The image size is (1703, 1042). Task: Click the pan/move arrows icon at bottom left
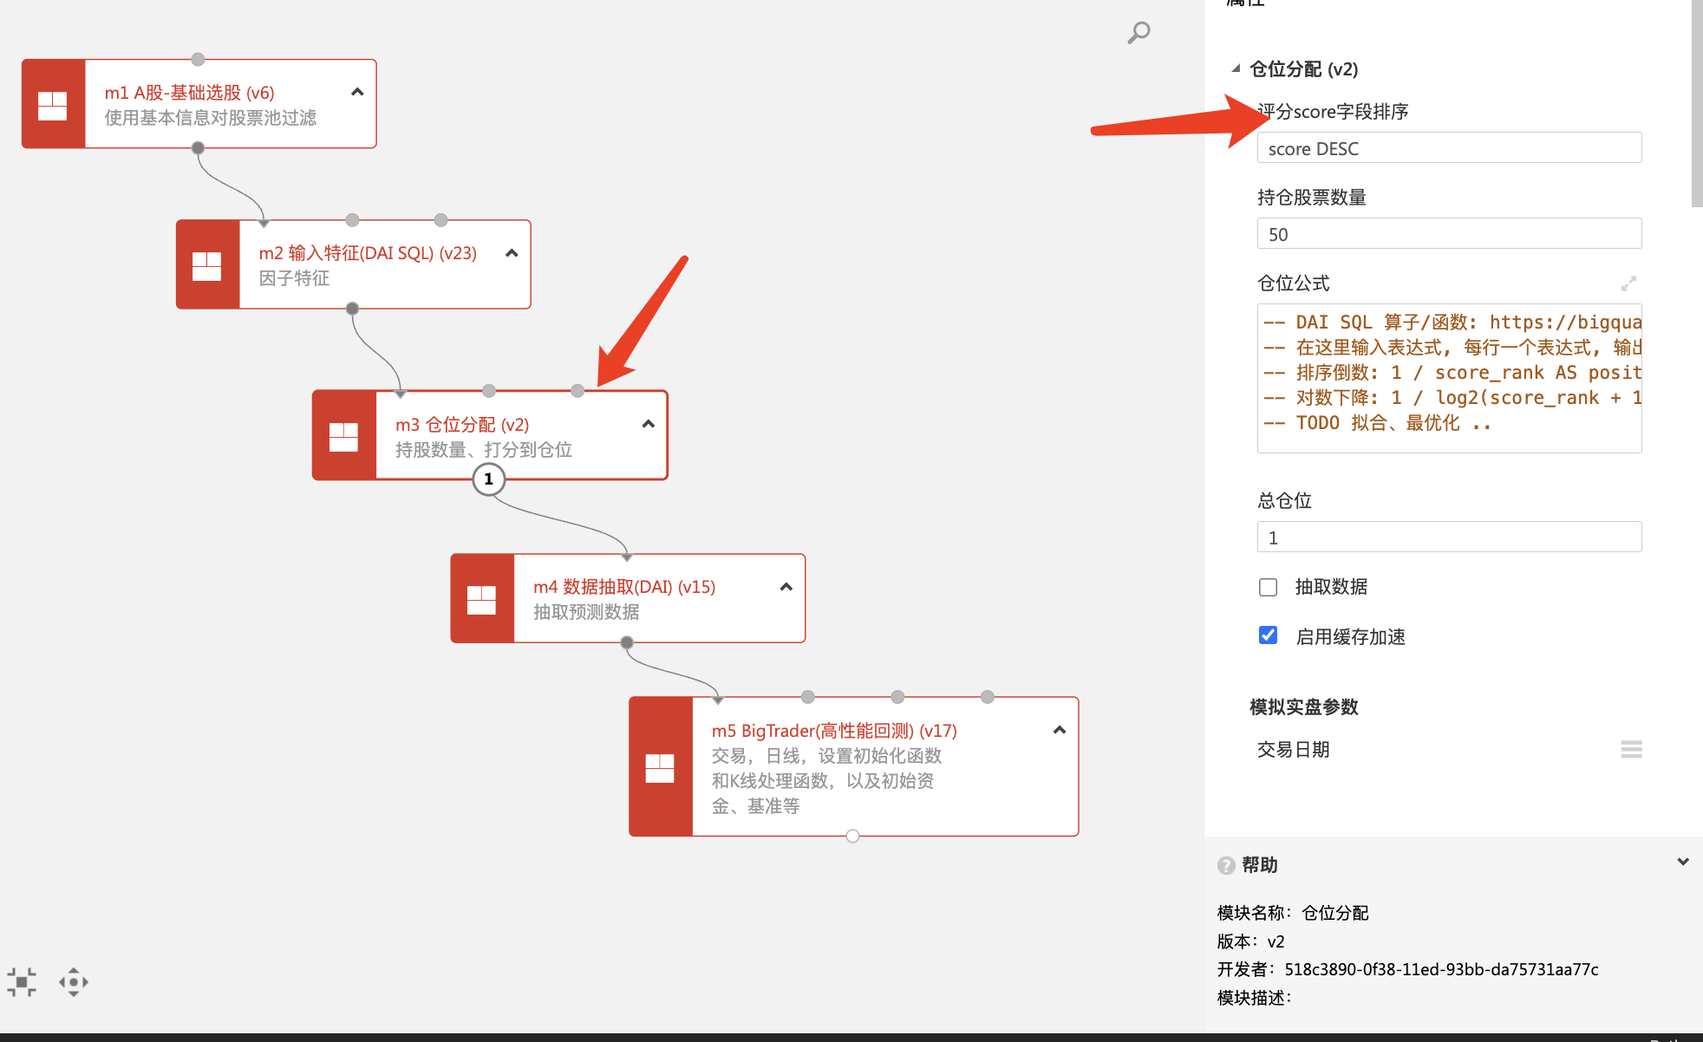(74, 982)
